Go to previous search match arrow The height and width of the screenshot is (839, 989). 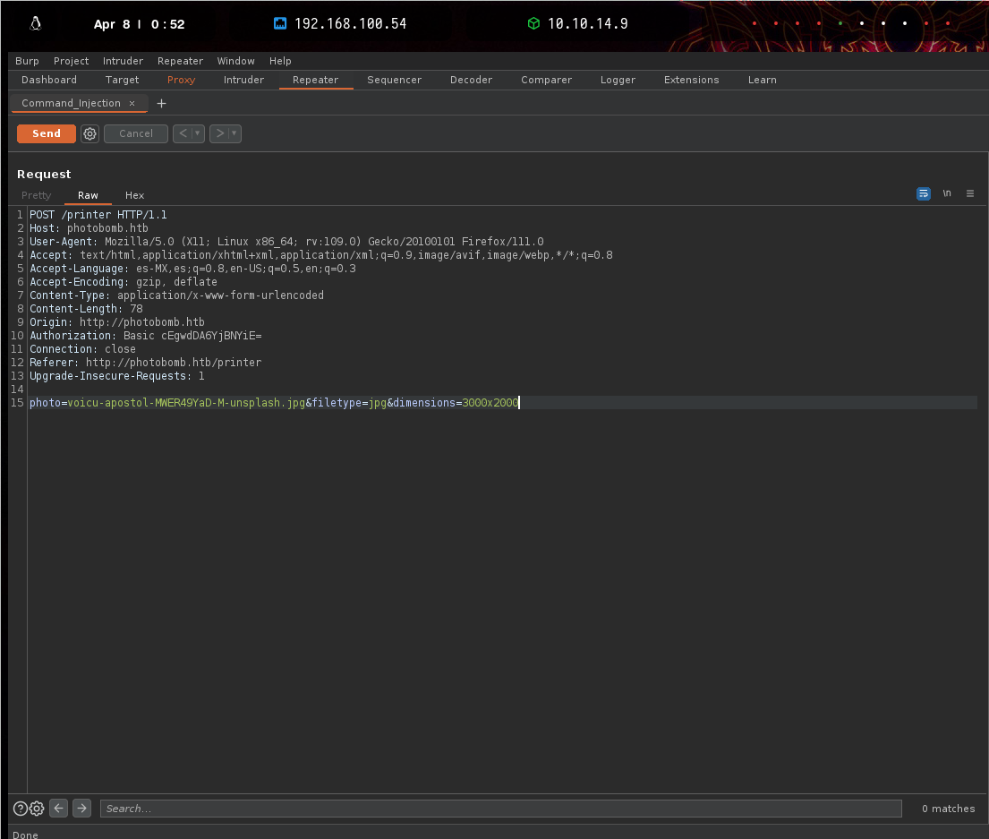coord(59,809)
